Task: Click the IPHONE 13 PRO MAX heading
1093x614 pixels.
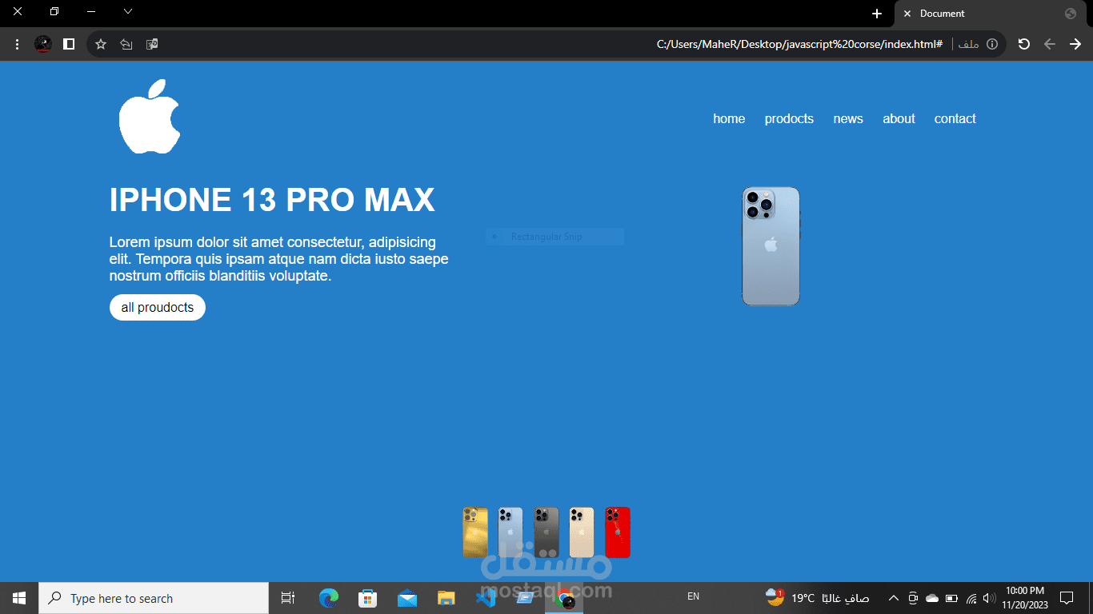Action: pos(272,200)
